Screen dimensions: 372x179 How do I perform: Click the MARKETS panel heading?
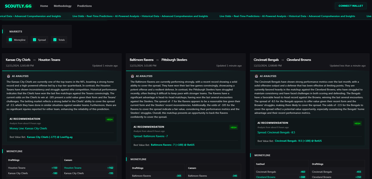point(15,32)
